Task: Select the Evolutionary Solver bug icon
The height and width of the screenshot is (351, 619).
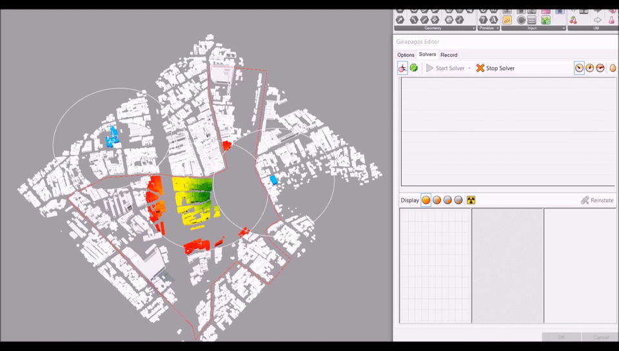Action: coord(402,68)
